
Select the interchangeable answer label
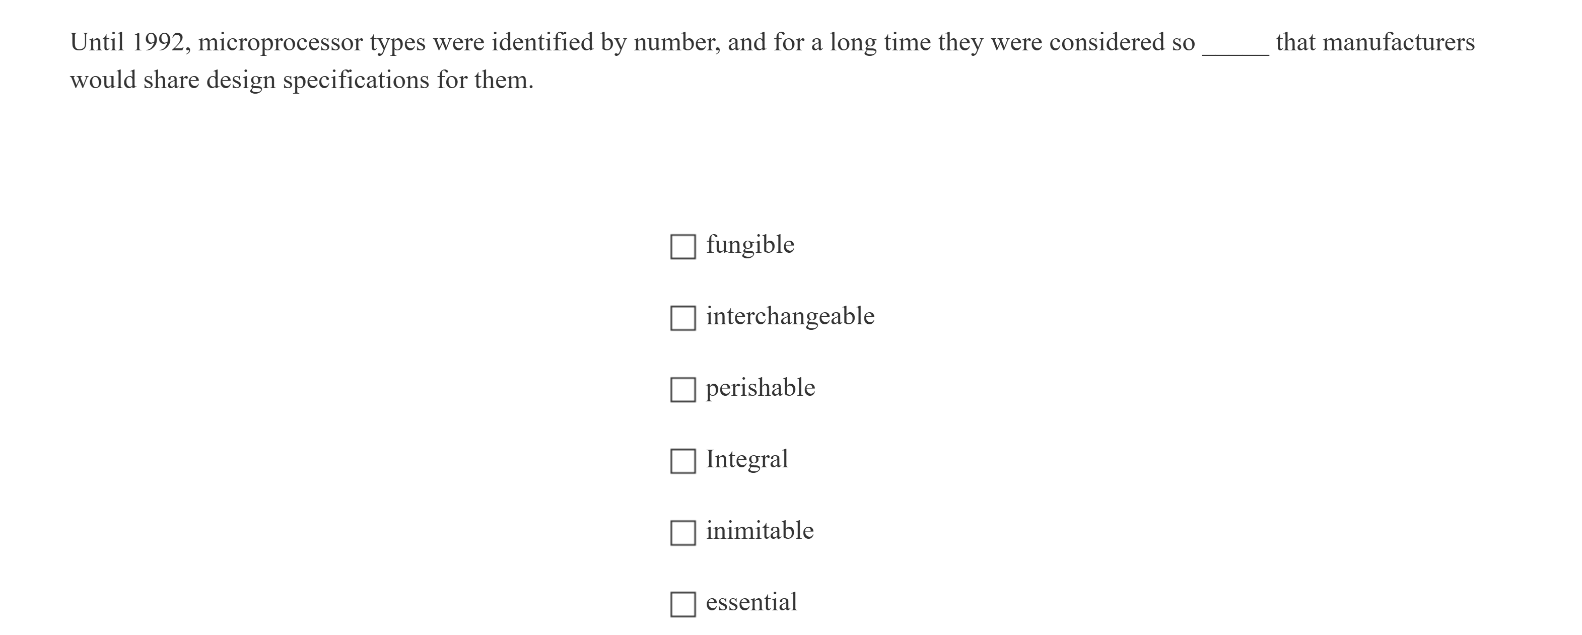point(790,316)
